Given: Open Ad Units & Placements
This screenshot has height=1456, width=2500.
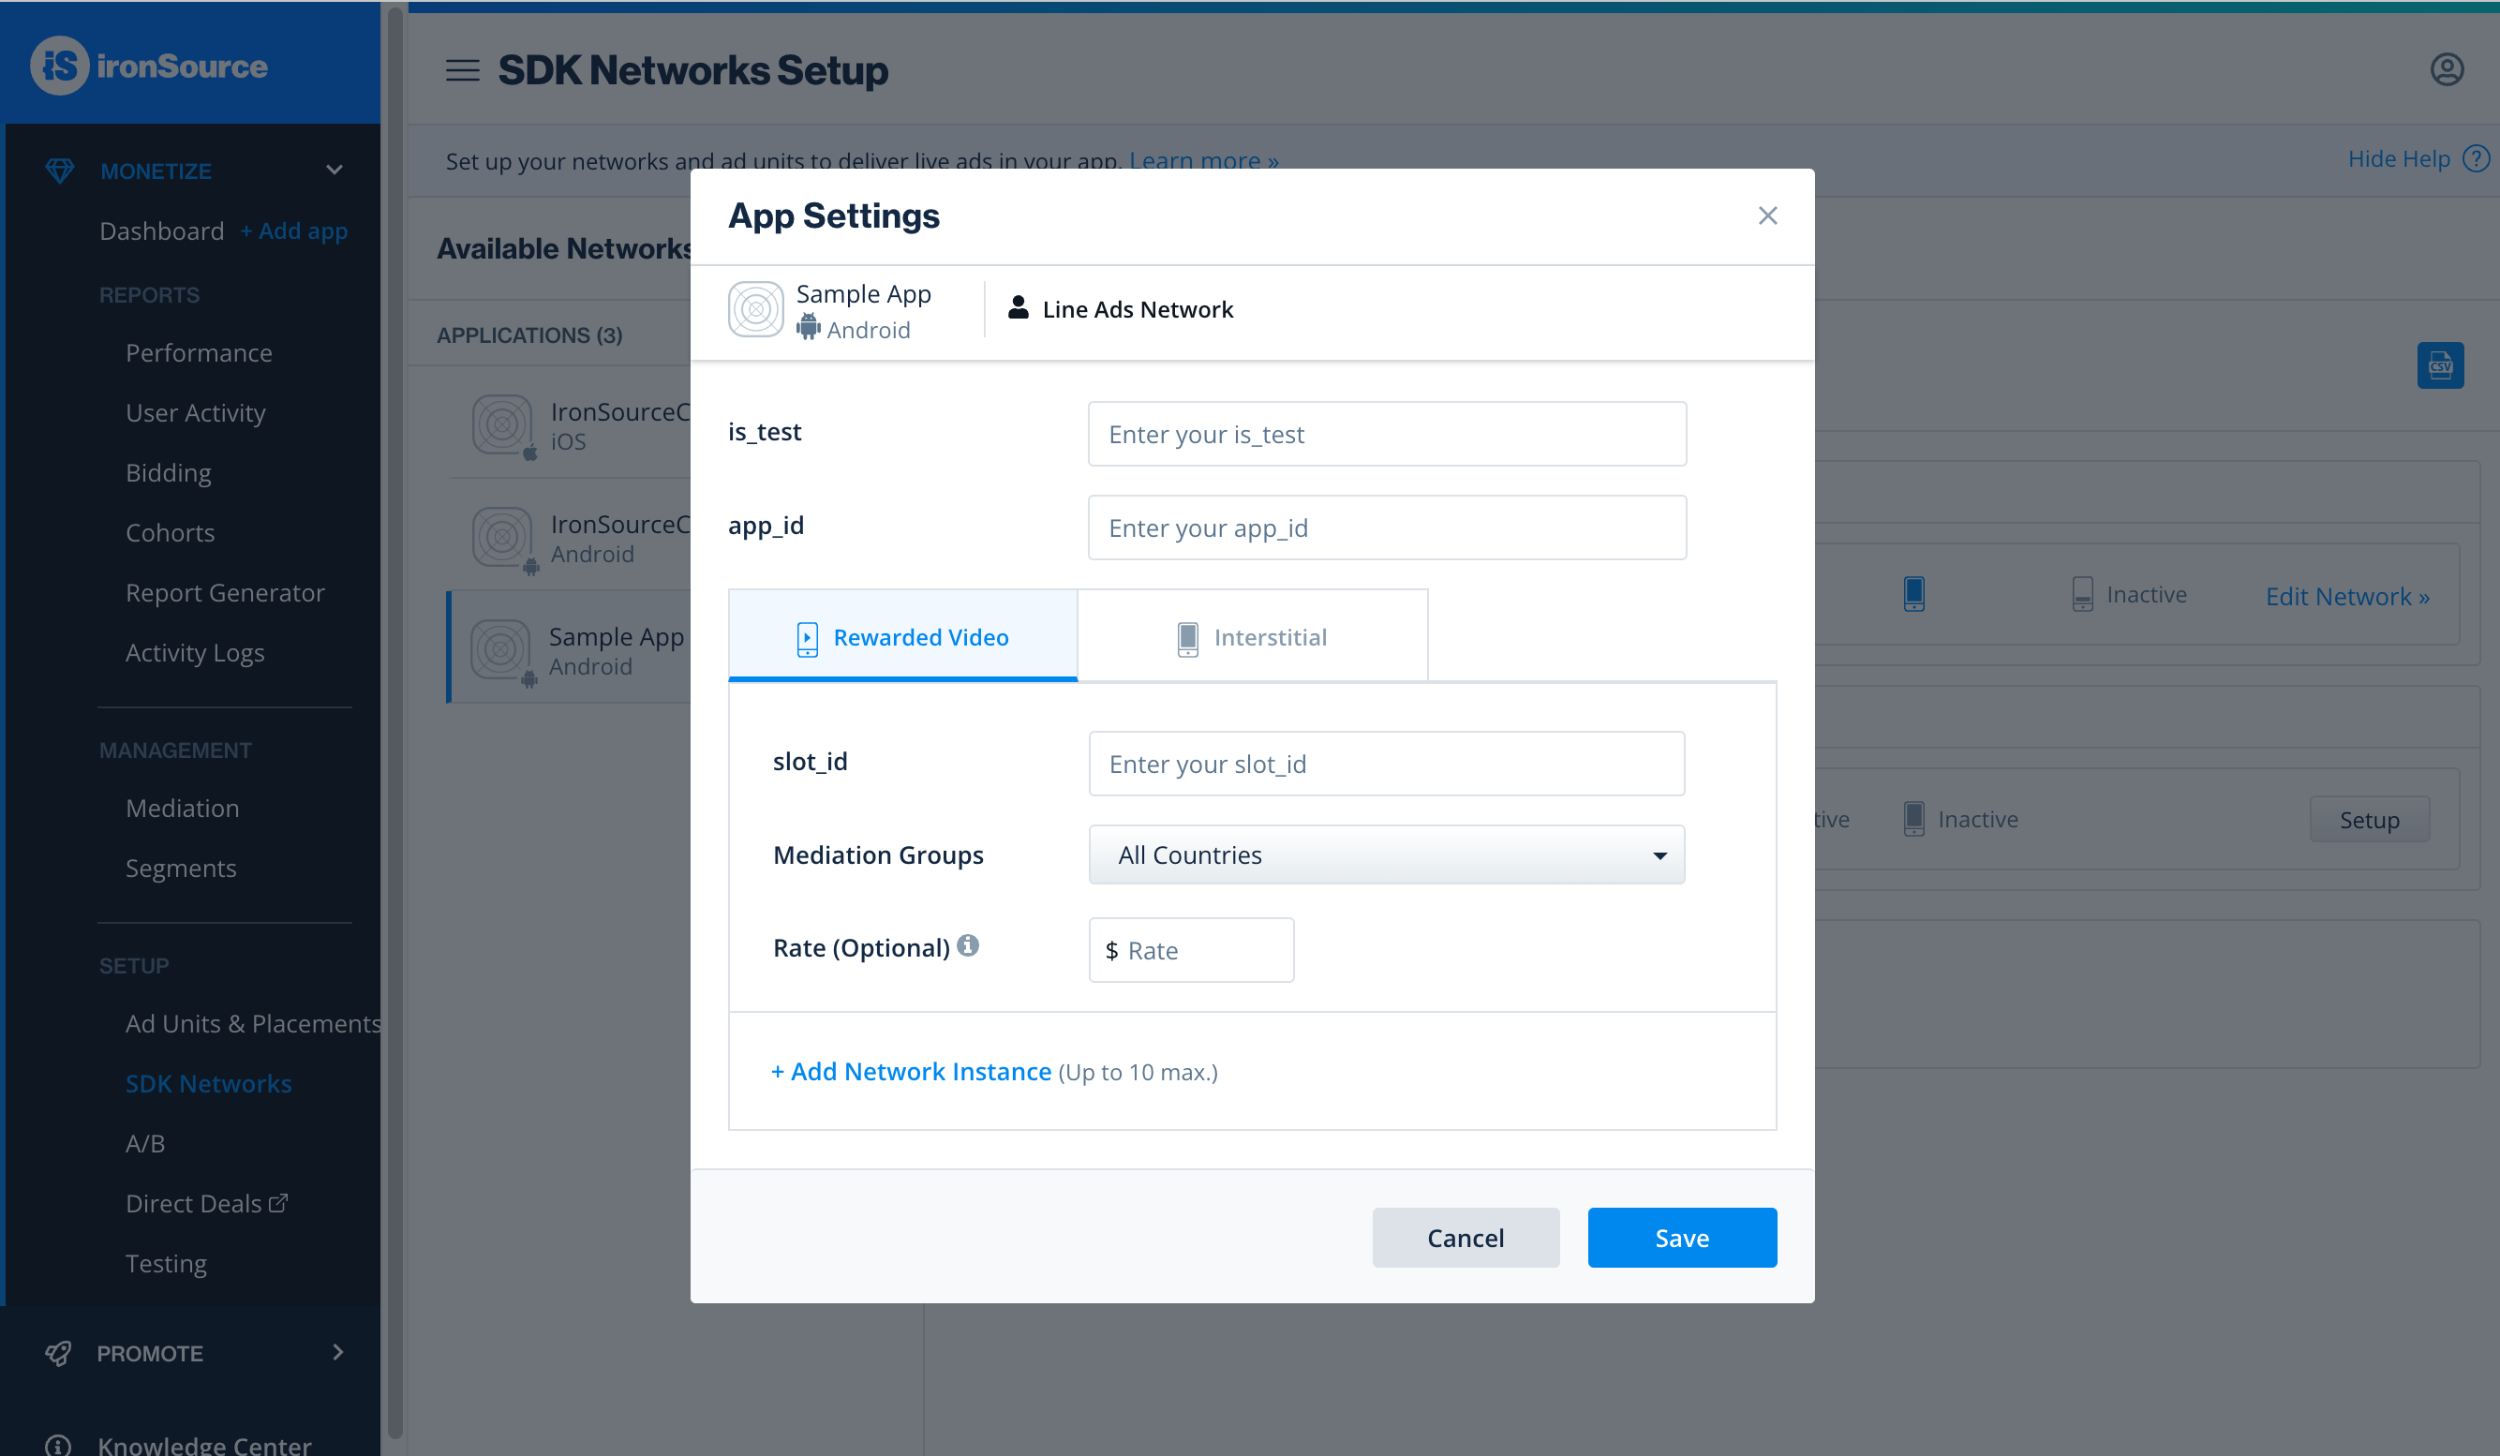Looking at the screenshot, I should [253, 1023].
